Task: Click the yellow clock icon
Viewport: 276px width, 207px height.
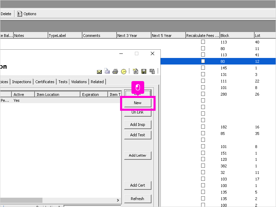Action: click(x=124, y=71)
